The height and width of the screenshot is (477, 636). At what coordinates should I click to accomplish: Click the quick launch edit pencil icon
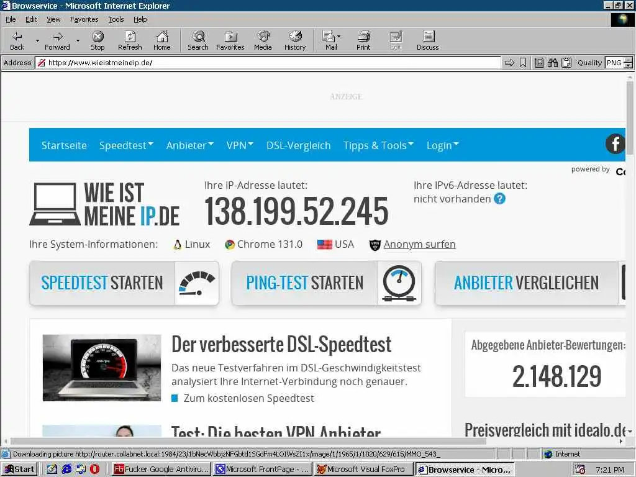[x=52, y=469]
